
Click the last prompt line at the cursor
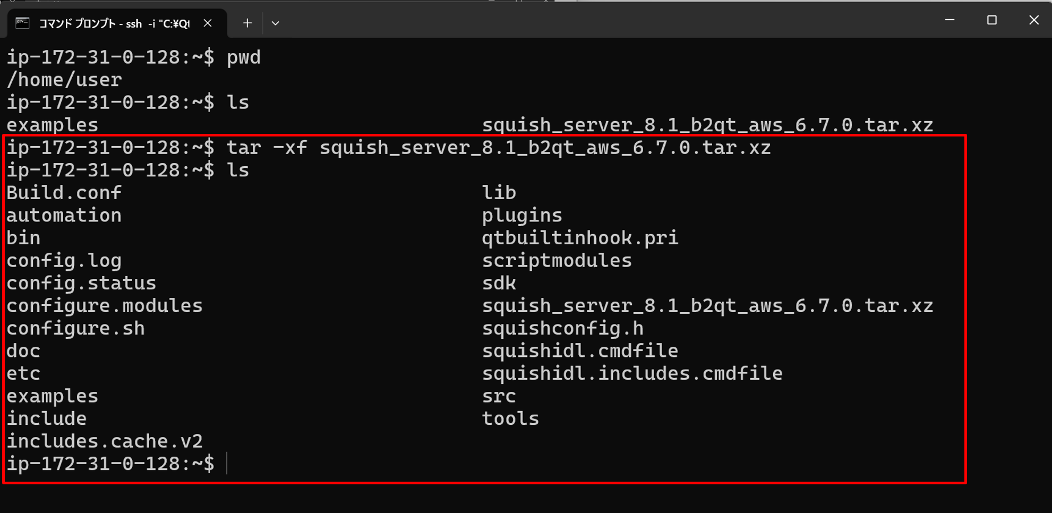(x=227, y=464)
